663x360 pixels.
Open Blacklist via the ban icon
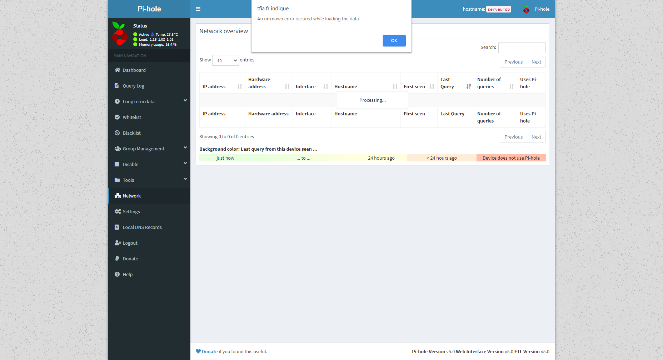click(x=117, y=133)
